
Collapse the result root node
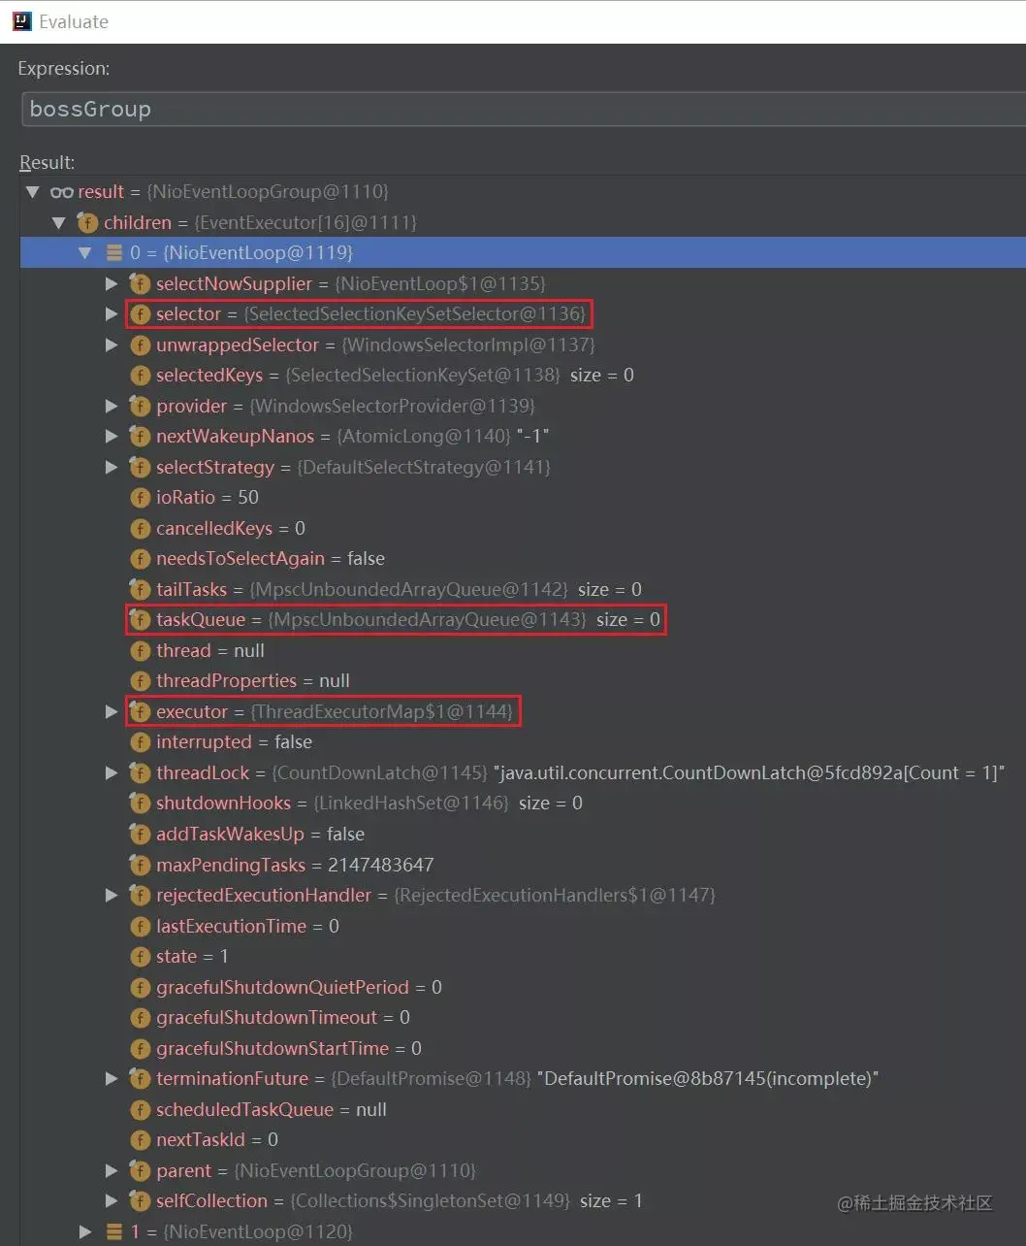coord(33,192)
